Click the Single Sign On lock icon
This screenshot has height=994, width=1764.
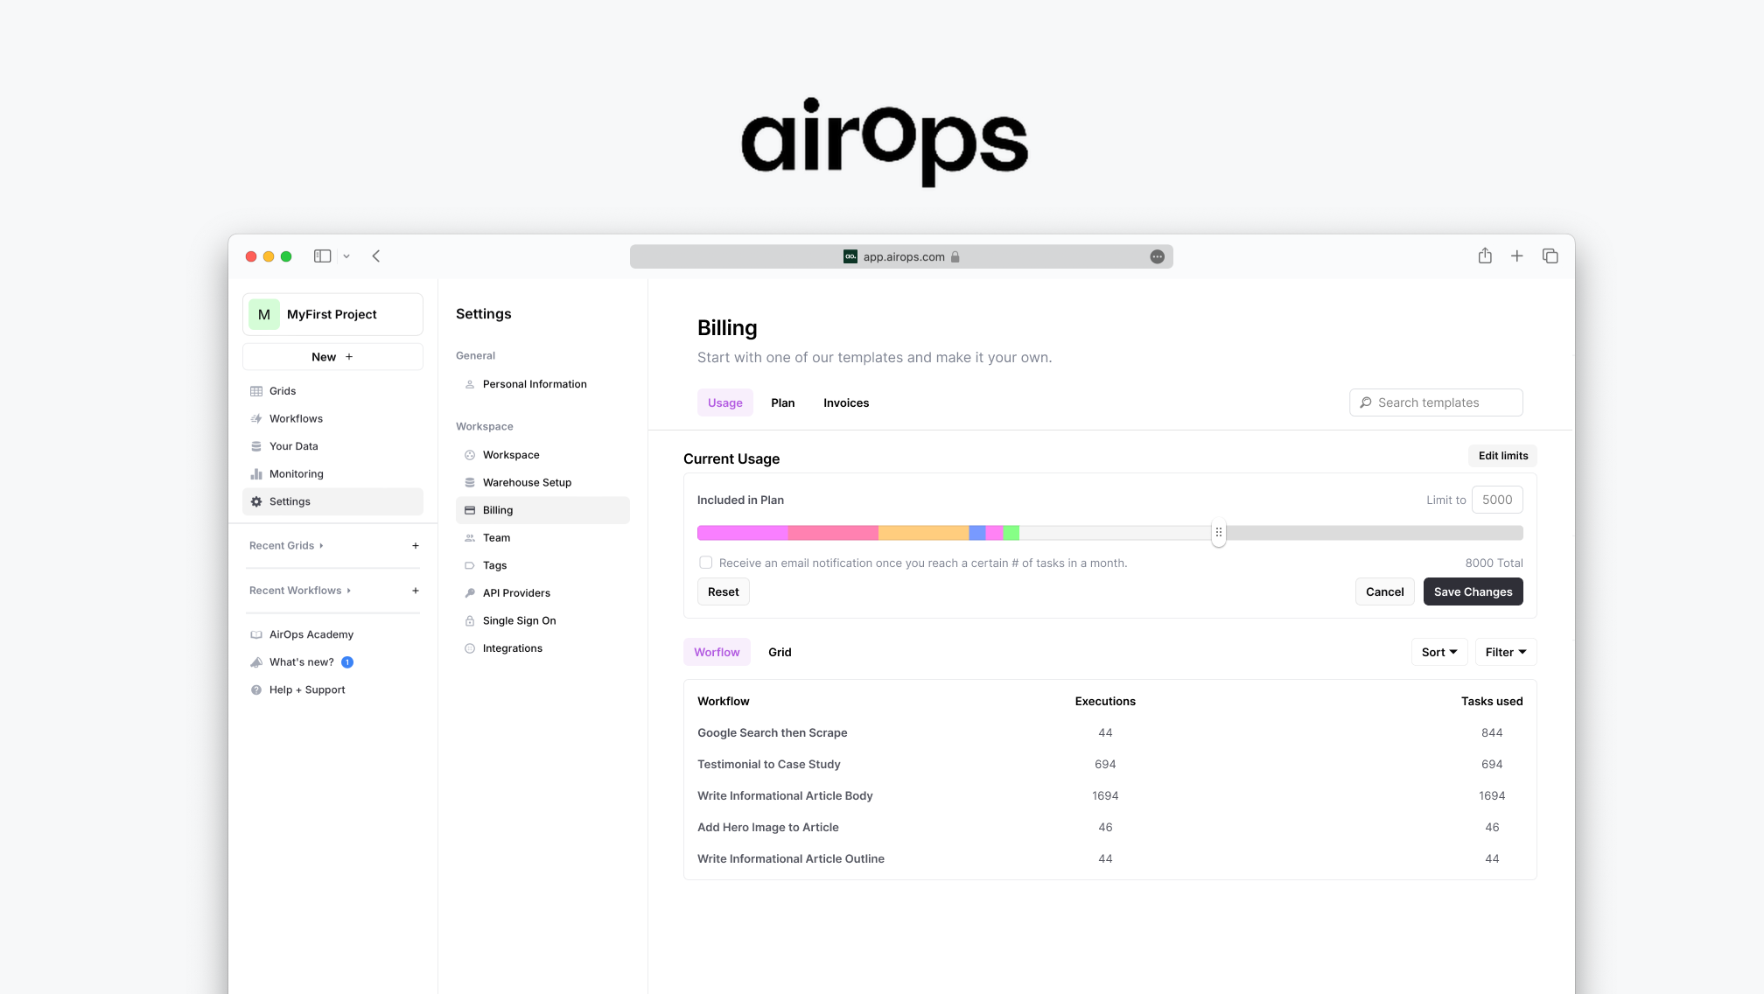(470, 621)
